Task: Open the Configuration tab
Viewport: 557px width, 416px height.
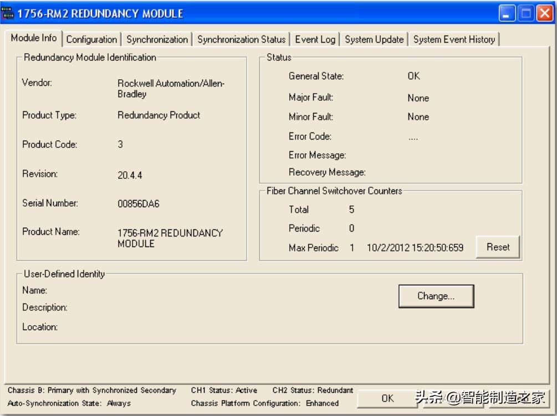Action: [x=91, y=39]
